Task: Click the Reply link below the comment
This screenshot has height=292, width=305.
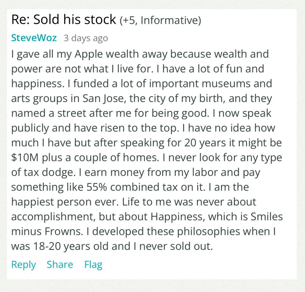Action: (23, 265)
